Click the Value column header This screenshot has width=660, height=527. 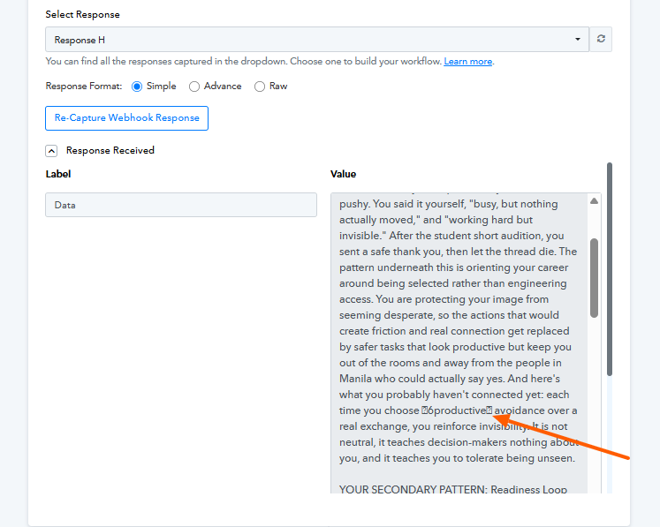click(x=343, y=175)
